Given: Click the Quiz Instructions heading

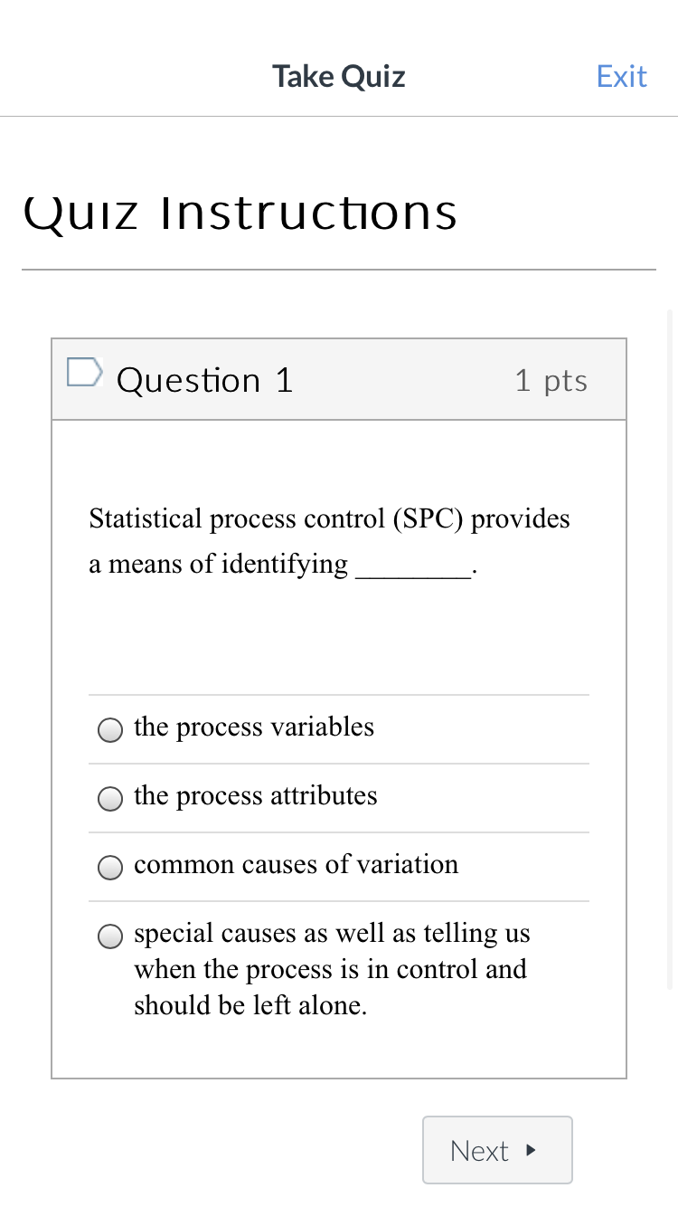Looking at the screenshot, I should [240, 212].
